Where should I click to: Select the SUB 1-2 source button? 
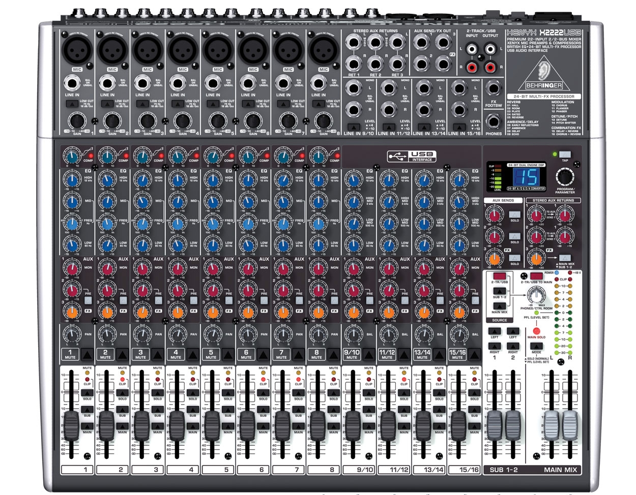[x=499, y=290]
